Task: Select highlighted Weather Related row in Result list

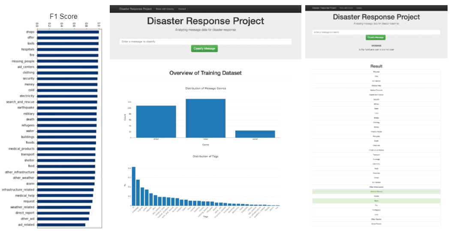Action: [376, 192]
